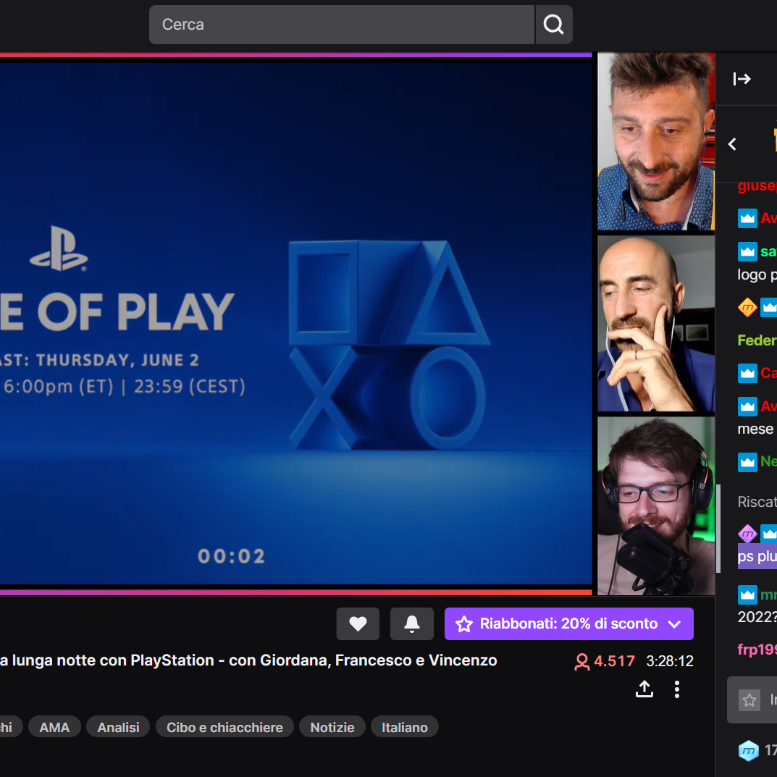Click the middle webcam with bald man
Image resolution: width=777 pixels, height=777 pixels.
[x=655, y=323]
